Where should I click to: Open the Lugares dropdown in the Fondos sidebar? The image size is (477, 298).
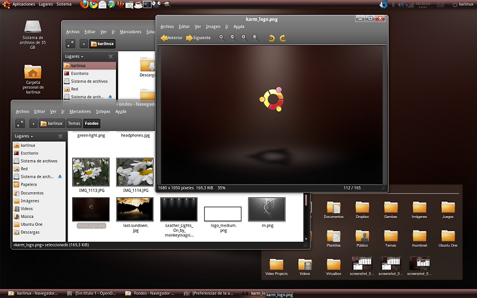pyautogui.click(x=24, y=136)
